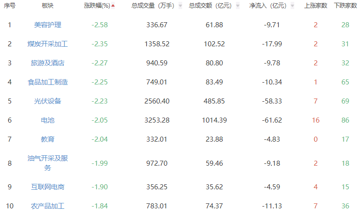
Task: Sort table by 上涨家数 column header
Action: point(316,6)
